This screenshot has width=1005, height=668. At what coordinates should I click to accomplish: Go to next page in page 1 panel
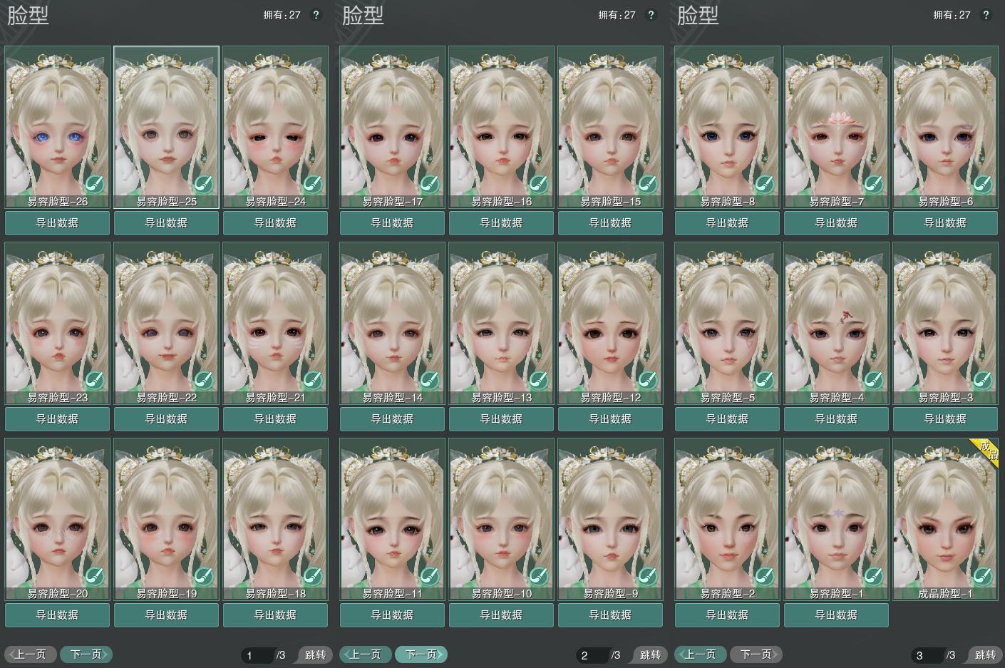(x=86, y=654)
